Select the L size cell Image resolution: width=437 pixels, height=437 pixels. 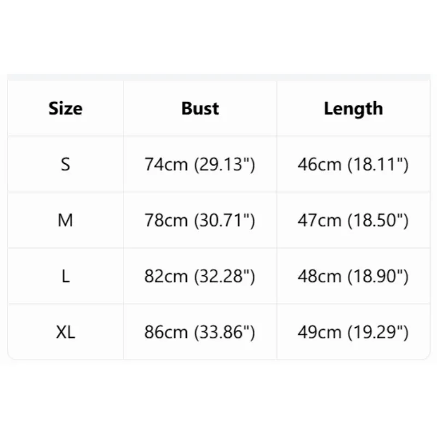coord(66,276)
